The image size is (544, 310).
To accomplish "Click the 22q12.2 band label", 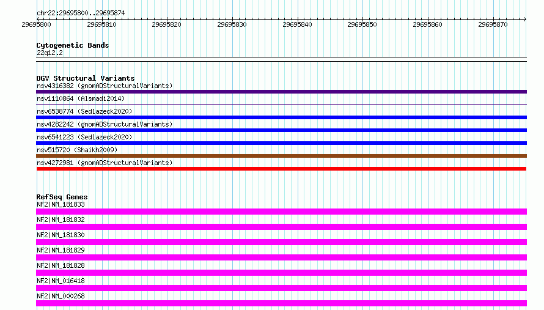I will point(50,53).
